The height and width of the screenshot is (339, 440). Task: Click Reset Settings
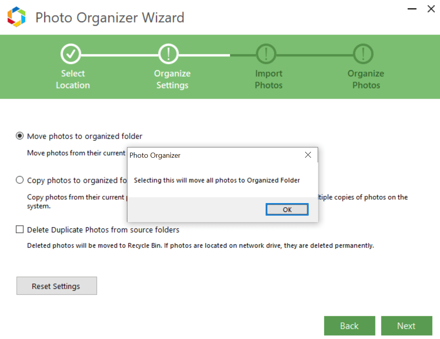point(56,286)
